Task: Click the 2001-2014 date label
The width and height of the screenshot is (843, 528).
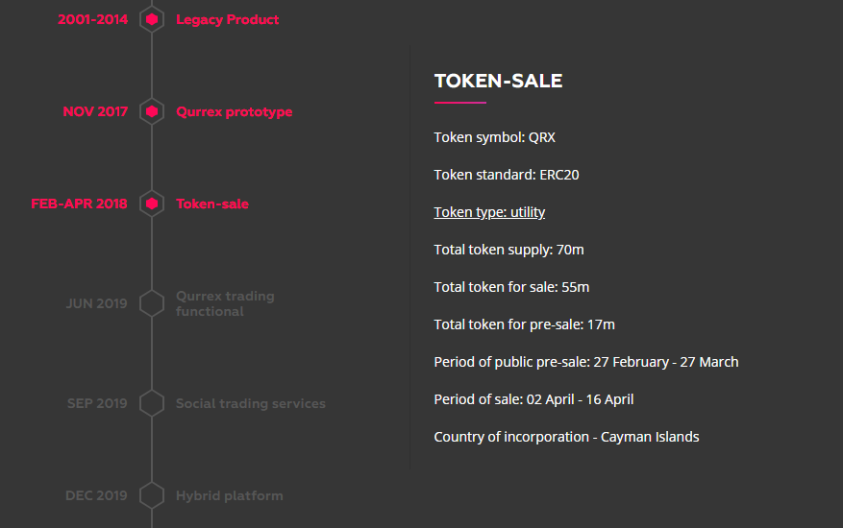Action: pos(93,19)
